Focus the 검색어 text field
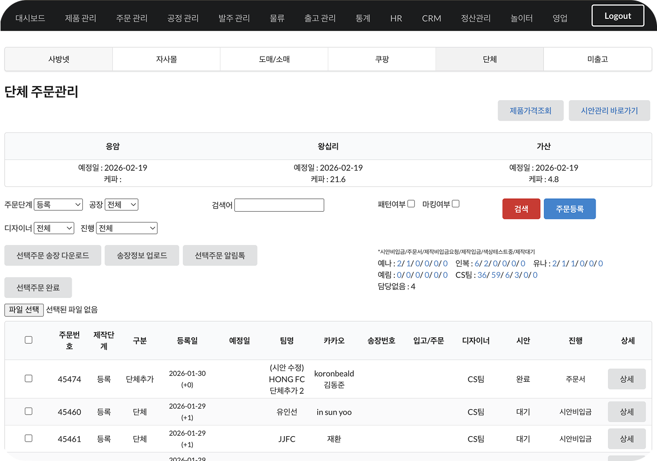Viewport: 657px width, 461px height. pos(279,205)
